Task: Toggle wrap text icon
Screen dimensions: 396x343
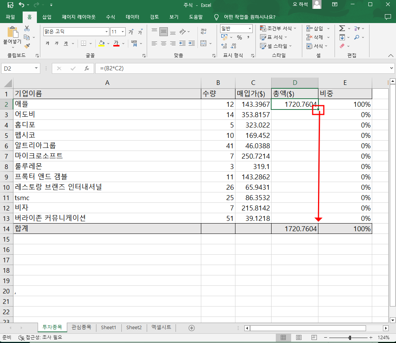Action: tap(204, 31)
